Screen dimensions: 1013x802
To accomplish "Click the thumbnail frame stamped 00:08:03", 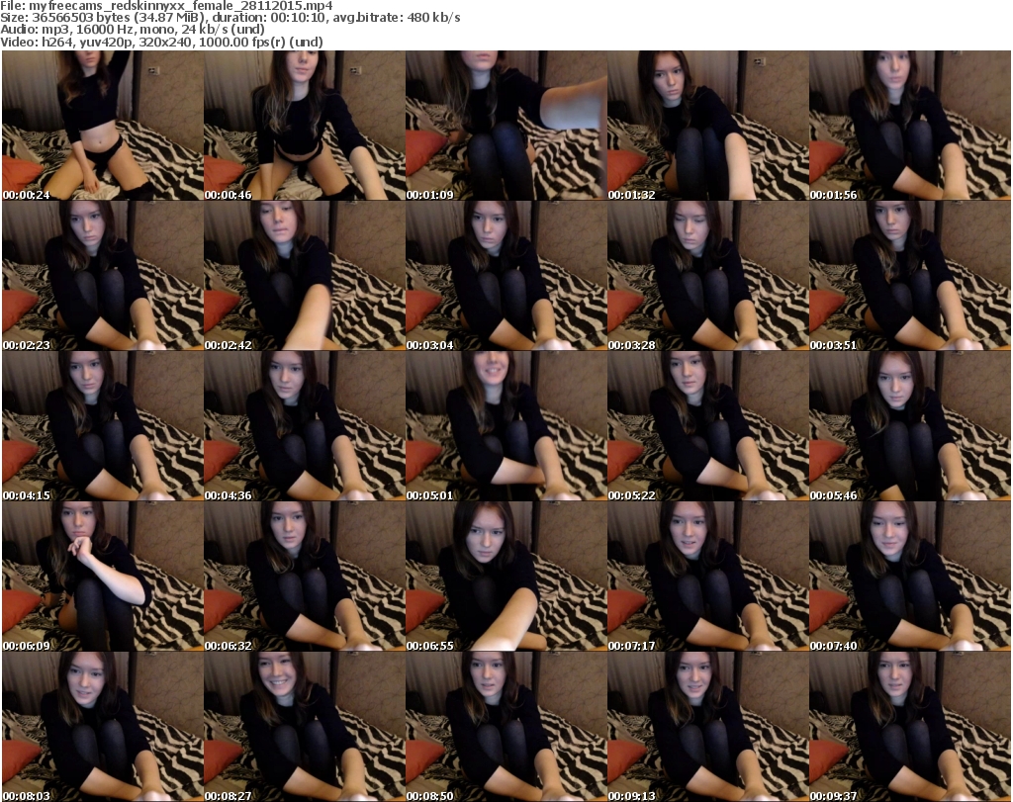I will click(103, 727).
